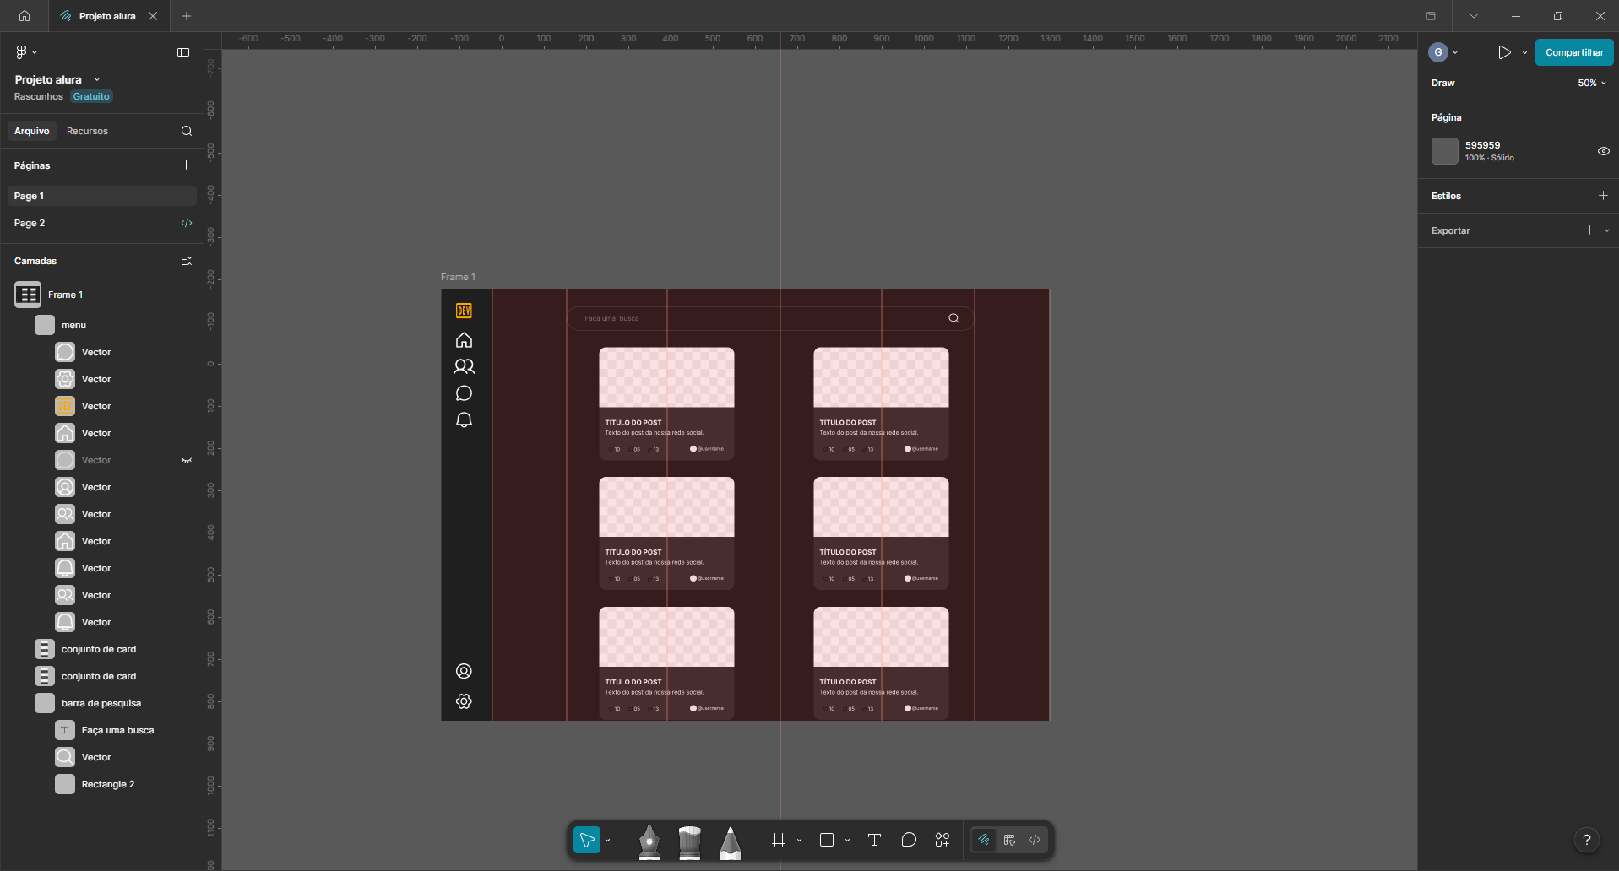Select the Projeto alura window tab
The image size is (1619, 871).
pos(107,16)
